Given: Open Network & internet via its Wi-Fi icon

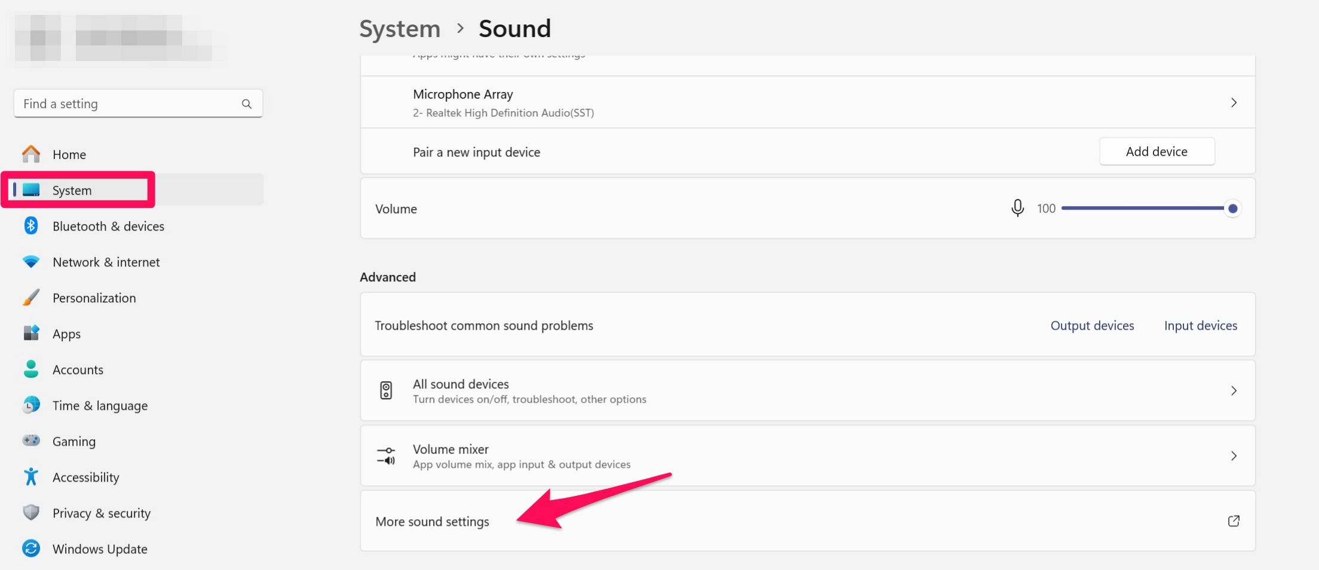Looking at the screenshot, I should 31,262.
